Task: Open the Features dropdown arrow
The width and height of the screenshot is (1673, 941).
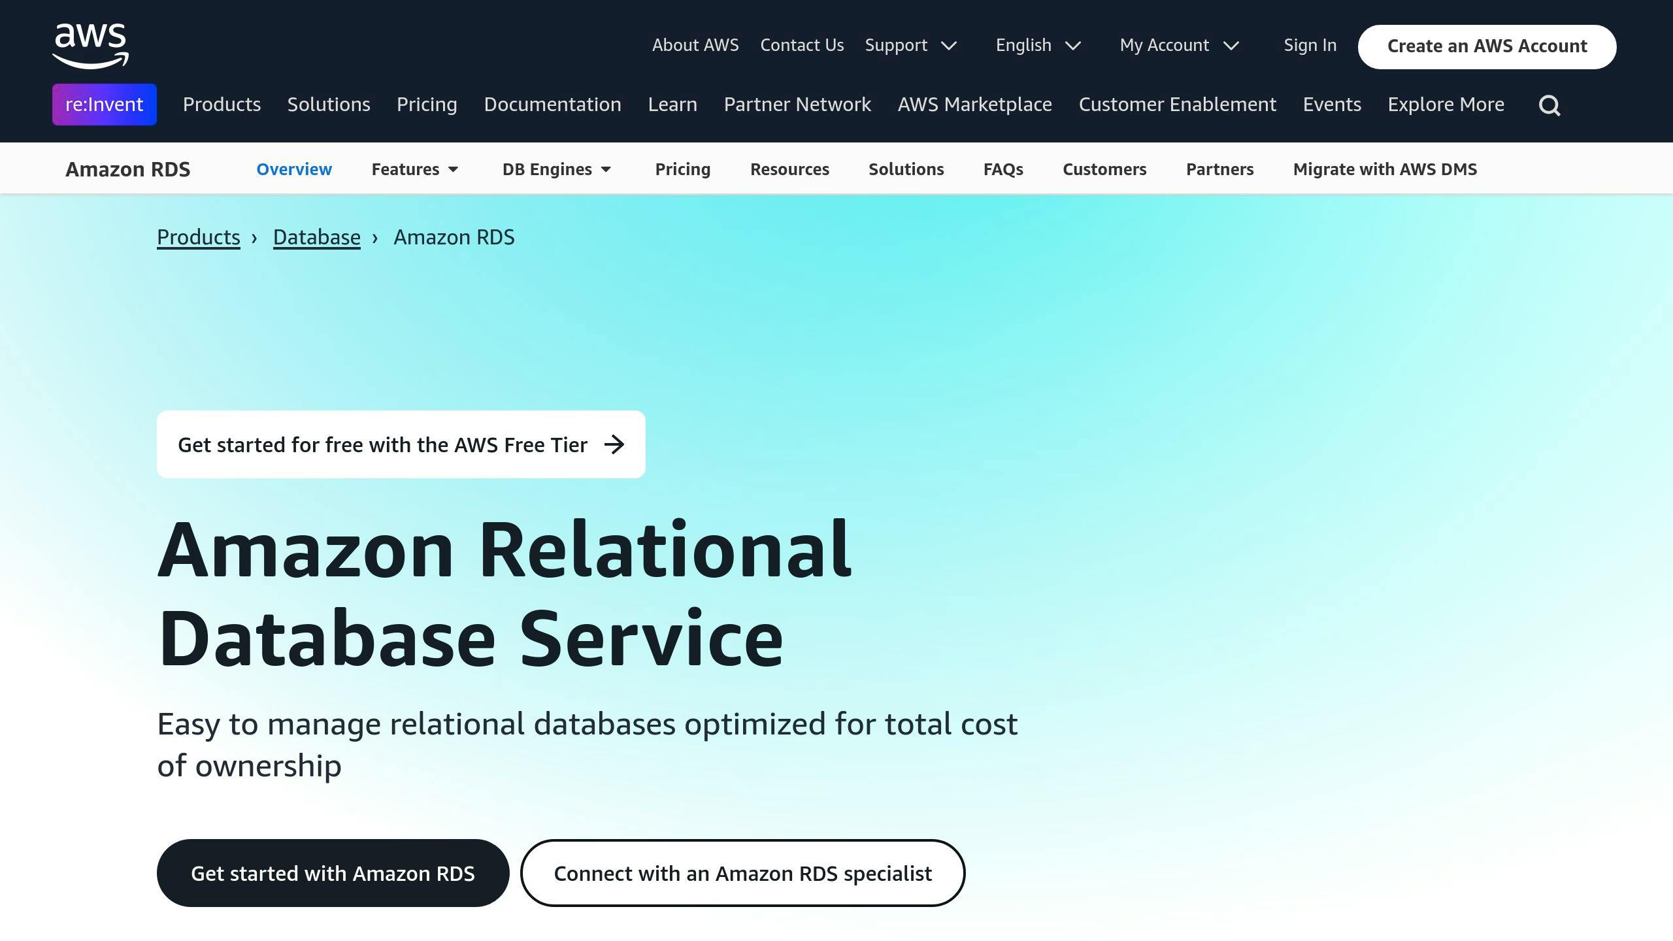Action: click(x=453, y=170)
